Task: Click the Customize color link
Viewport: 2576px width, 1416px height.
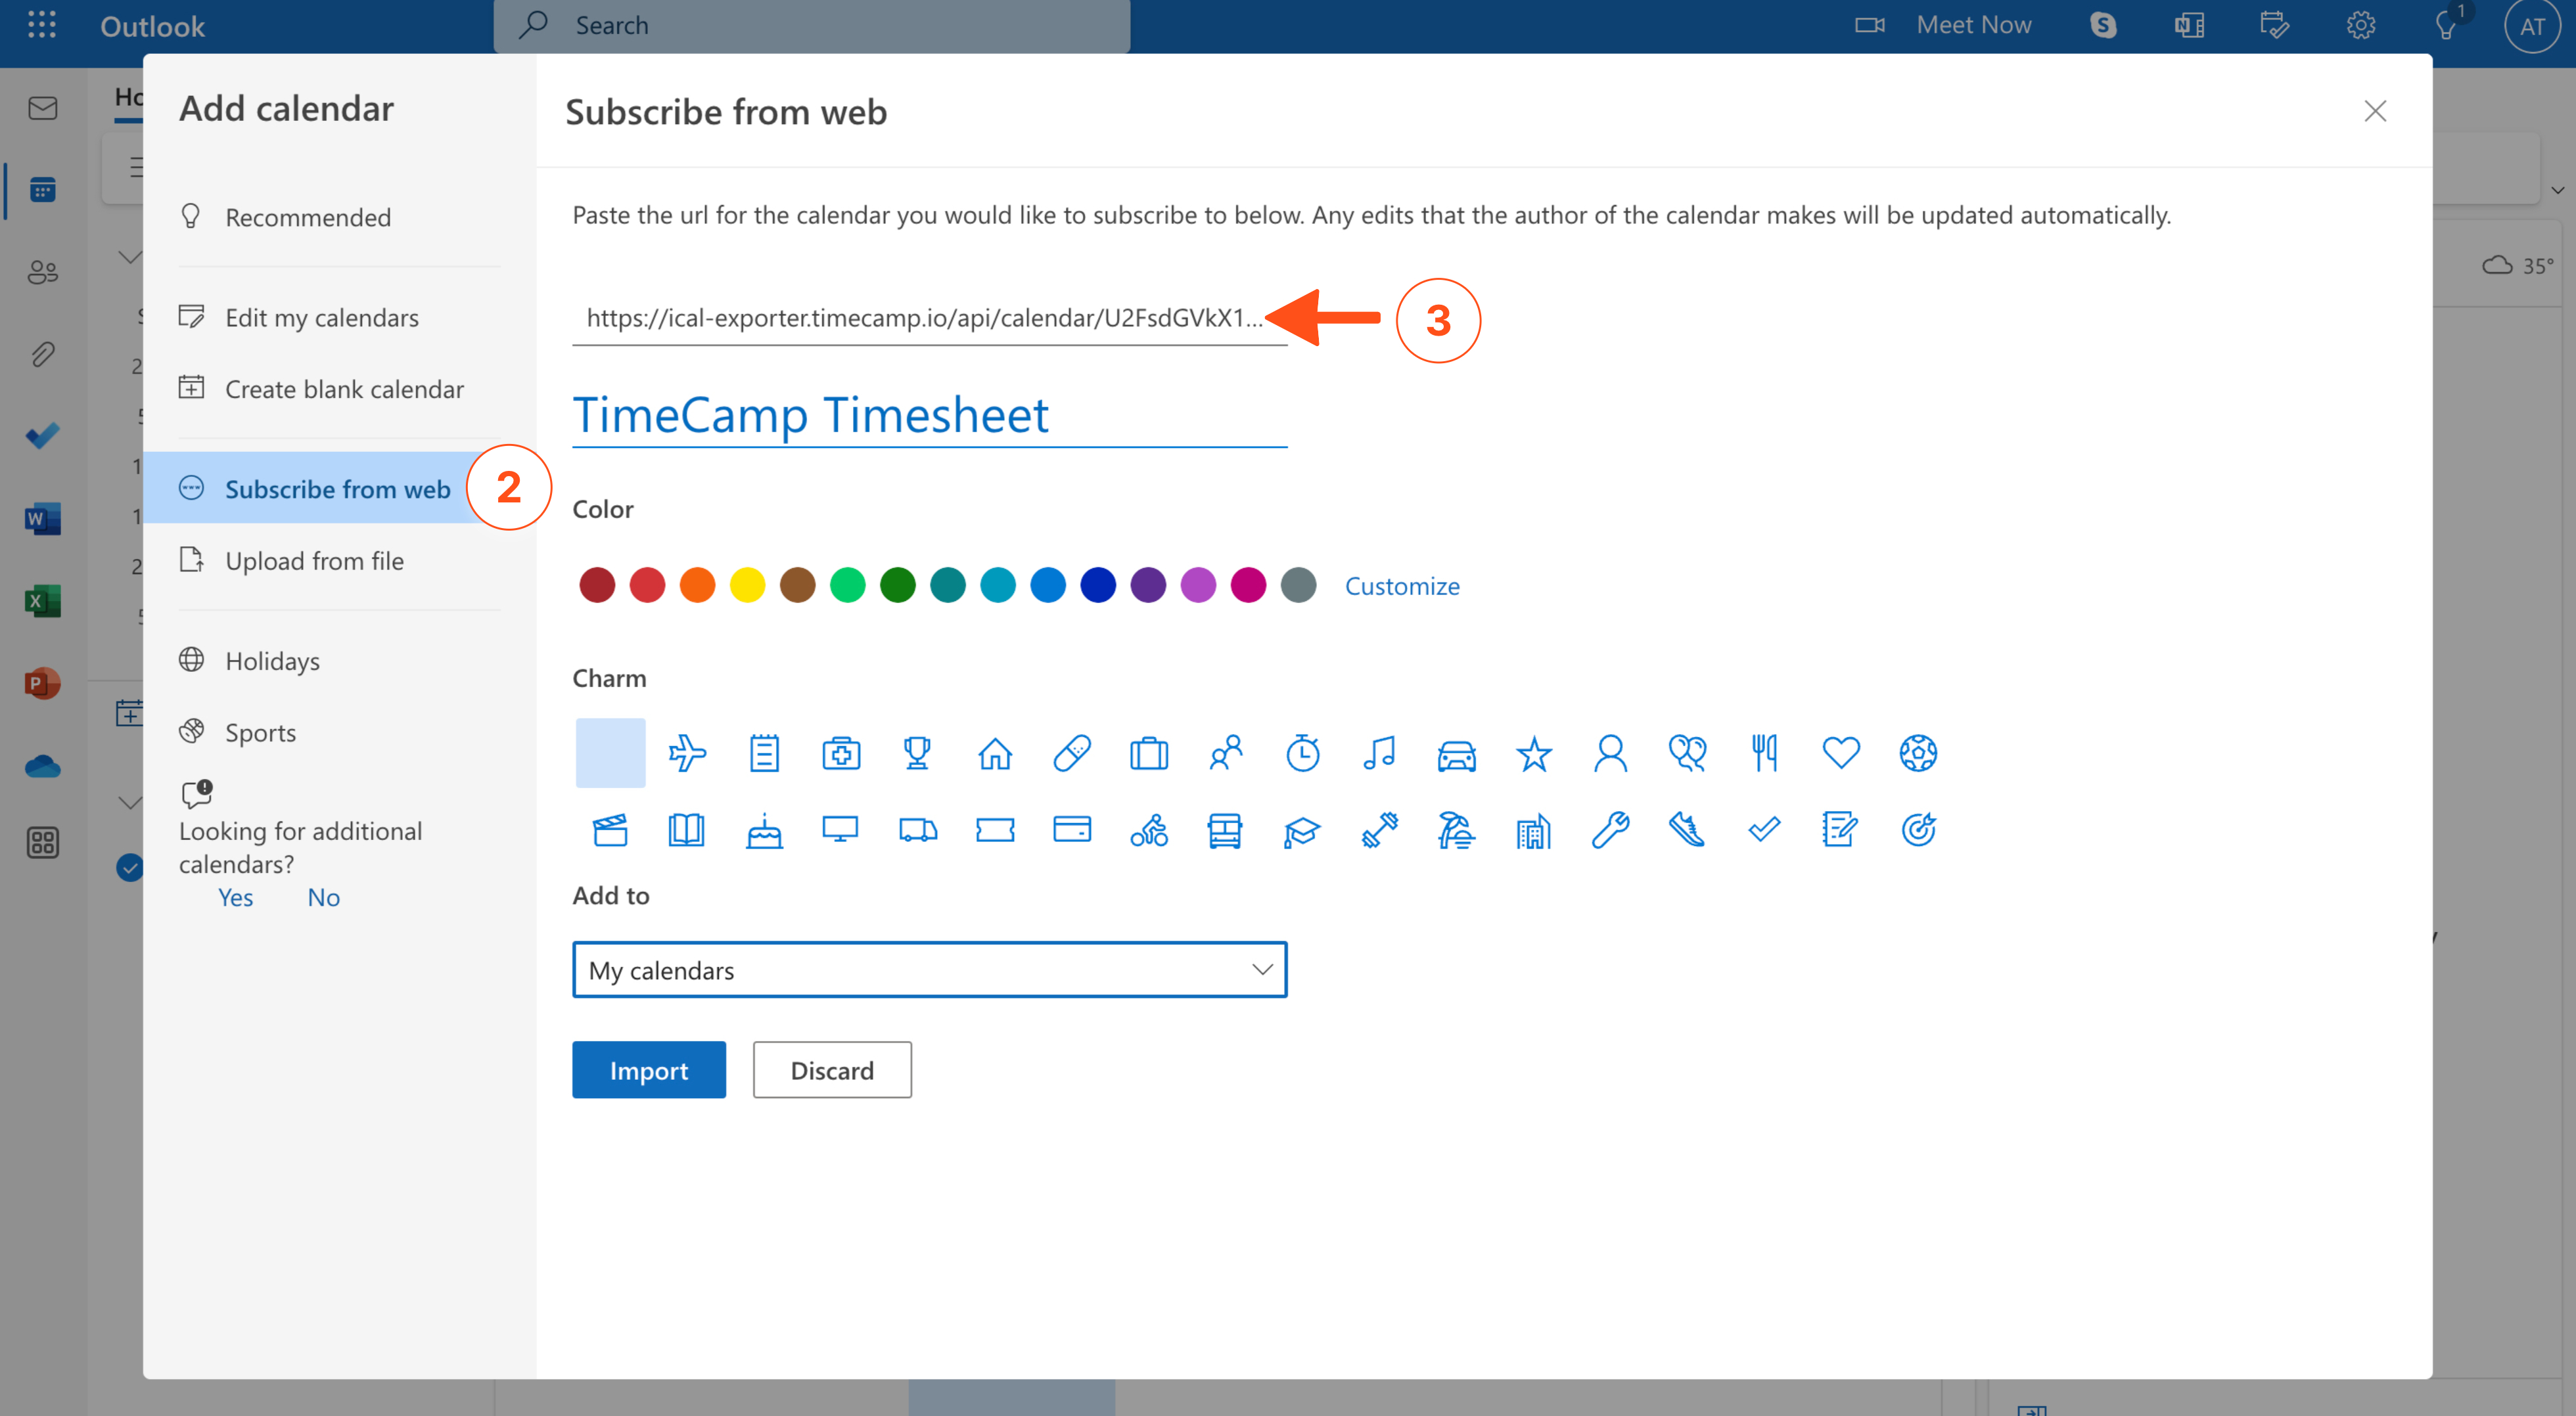Action: point(1401,586)
